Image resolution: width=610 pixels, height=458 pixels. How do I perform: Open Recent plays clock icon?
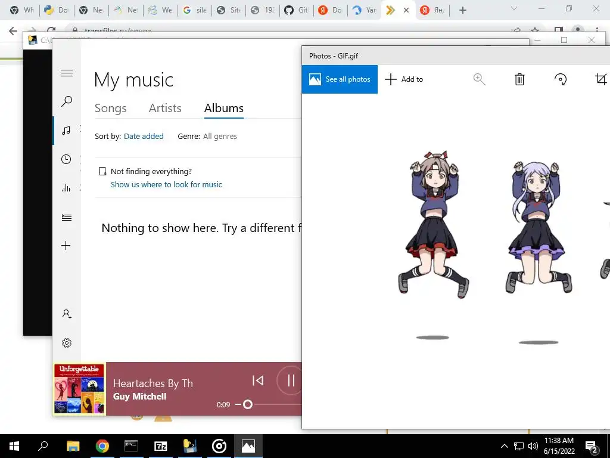[x=66, y=159]
